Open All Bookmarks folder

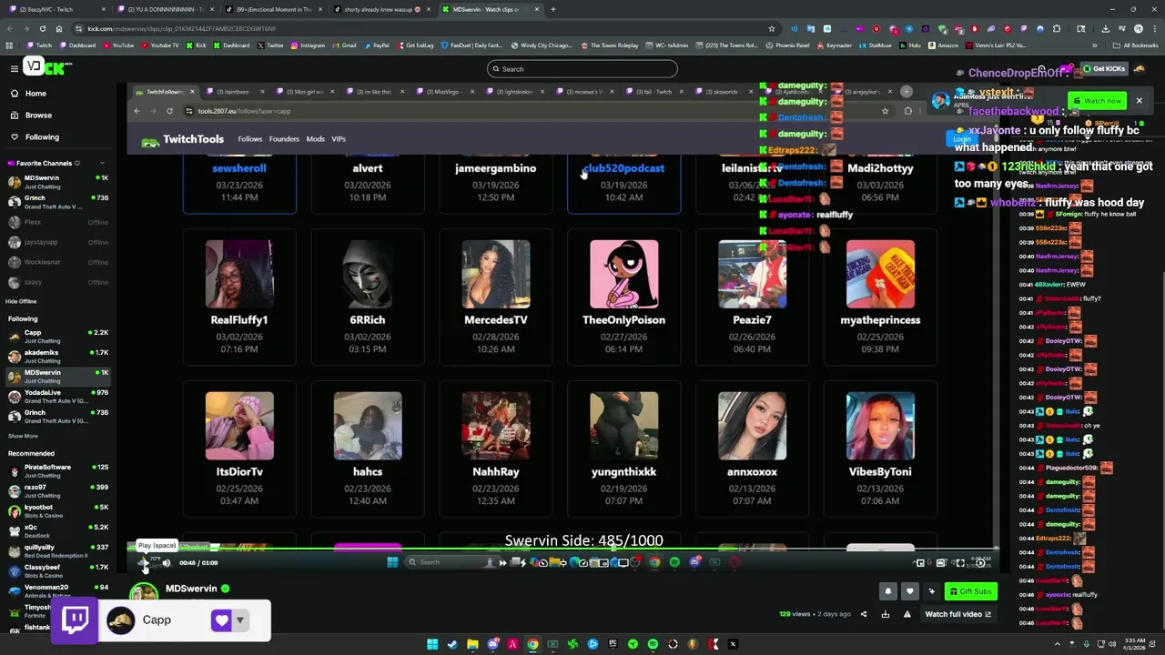1136,45
